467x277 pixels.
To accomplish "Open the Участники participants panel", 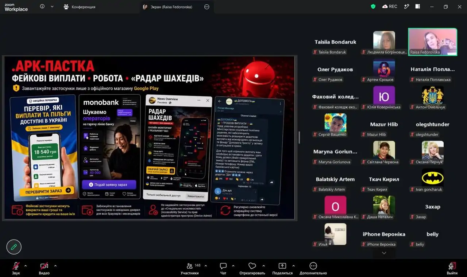I will click(x=190, y=268).
